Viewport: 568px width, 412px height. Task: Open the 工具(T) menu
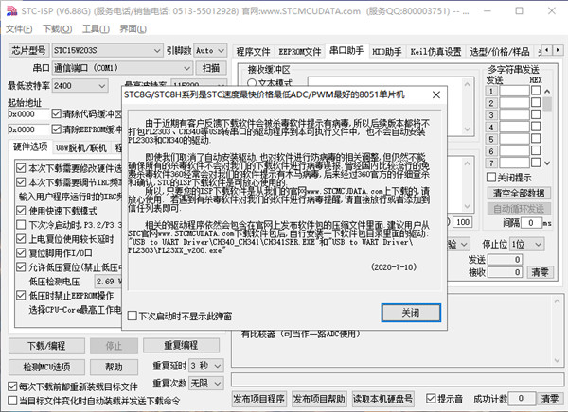(96, 29)
